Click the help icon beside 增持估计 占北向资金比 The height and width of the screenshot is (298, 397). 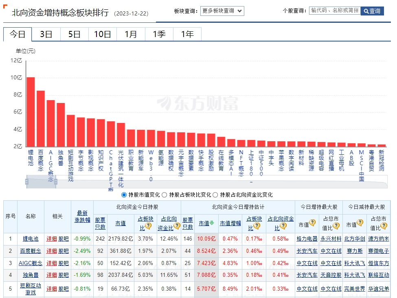(x=283, y=226)
